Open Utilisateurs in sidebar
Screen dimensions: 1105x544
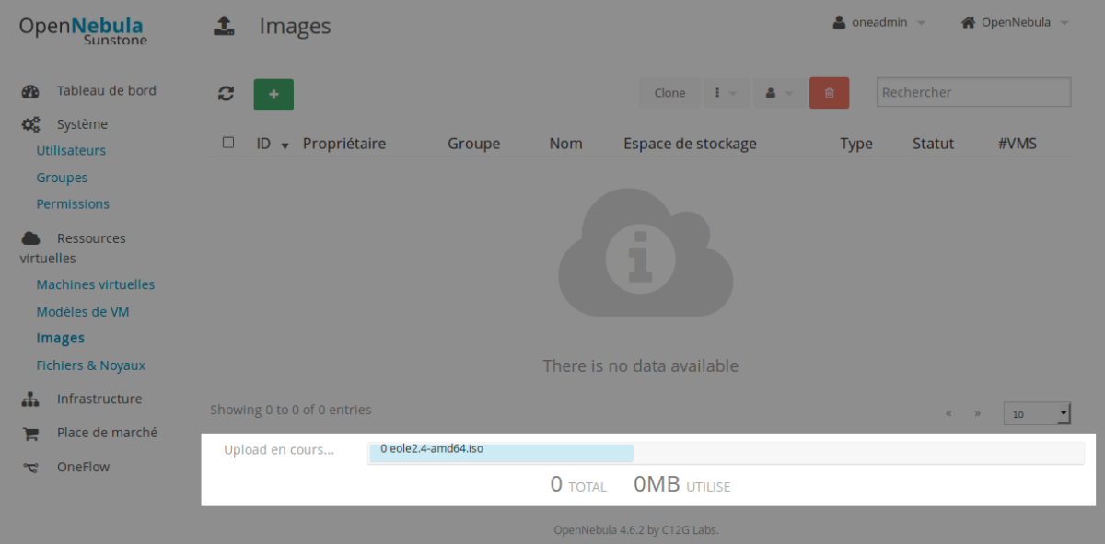(x=71, y=150)
